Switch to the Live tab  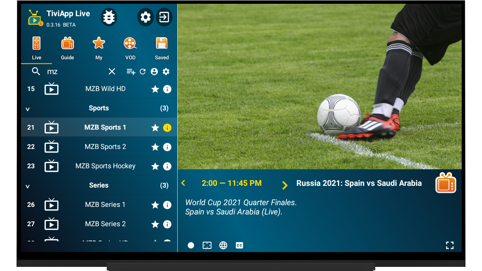(x=36, y=48)
